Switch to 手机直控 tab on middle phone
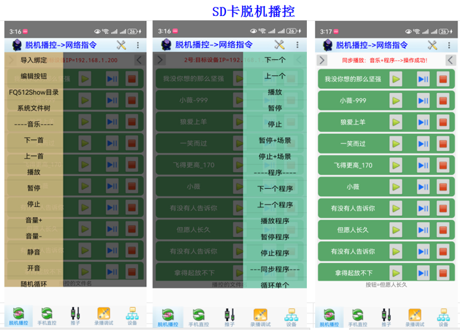Image resolution: width=460 pixels, height=330 pixels. coord(198,316)
